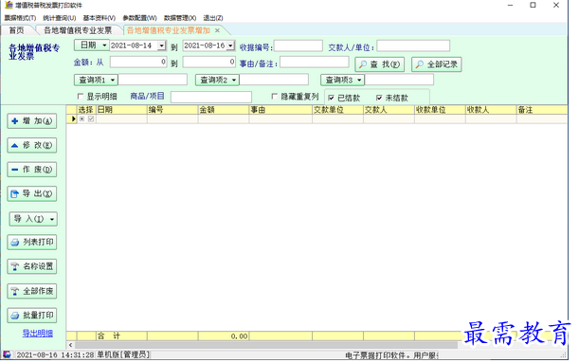Open the 日期 field type dropdown
579x363 pixels.
point(92,45)
